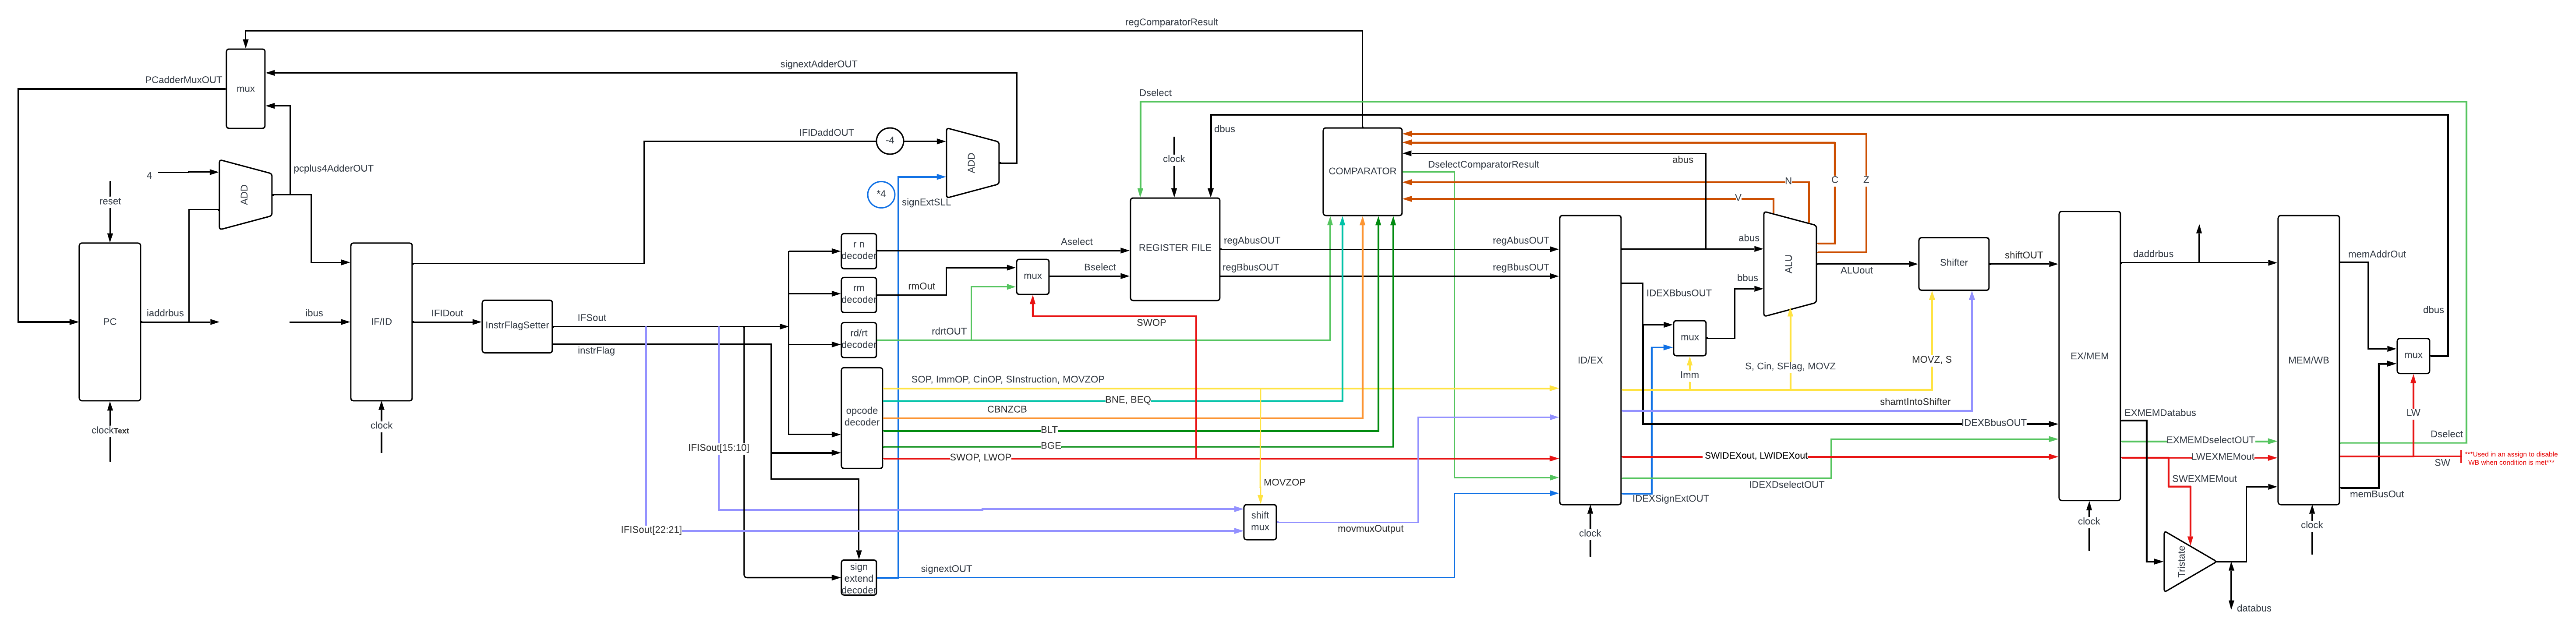Select the iaddrbus label
Screen dimensions: 2576x633
[165, 314]
